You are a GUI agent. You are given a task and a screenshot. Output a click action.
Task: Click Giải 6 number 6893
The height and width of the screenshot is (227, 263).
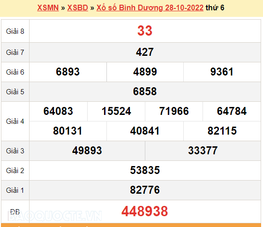pyautogui.click(x=68, y=72)
